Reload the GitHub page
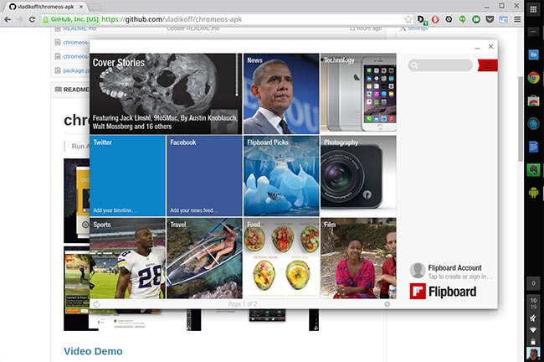The width and height of the screenshot is (544, 362). point(32,19)
